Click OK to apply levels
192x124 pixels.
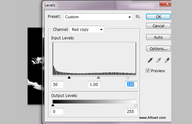(x=158, y=17)
